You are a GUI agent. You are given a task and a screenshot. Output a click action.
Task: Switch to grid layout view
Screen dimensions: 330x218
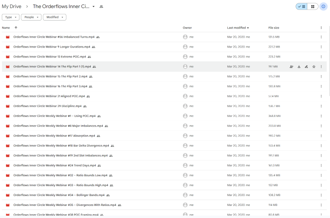[x=312, y=7]
